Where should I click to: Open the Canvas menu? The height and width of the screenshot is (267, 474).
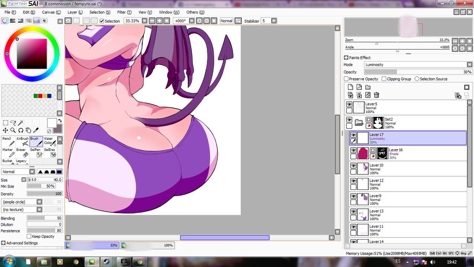[51, 12]
